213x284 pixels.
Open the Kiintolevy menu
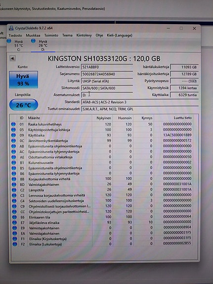click(x=84, y=36)
